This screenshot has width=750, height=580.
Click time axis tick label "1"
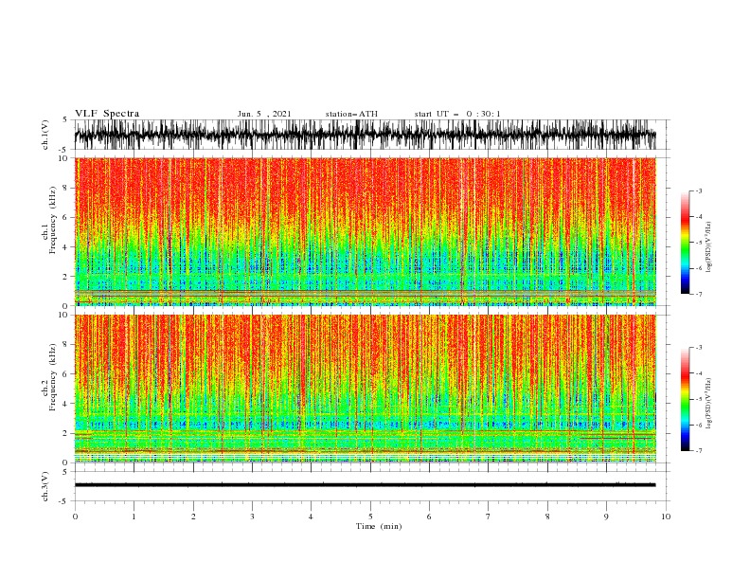pyautogui.click(x=134, y=517)
